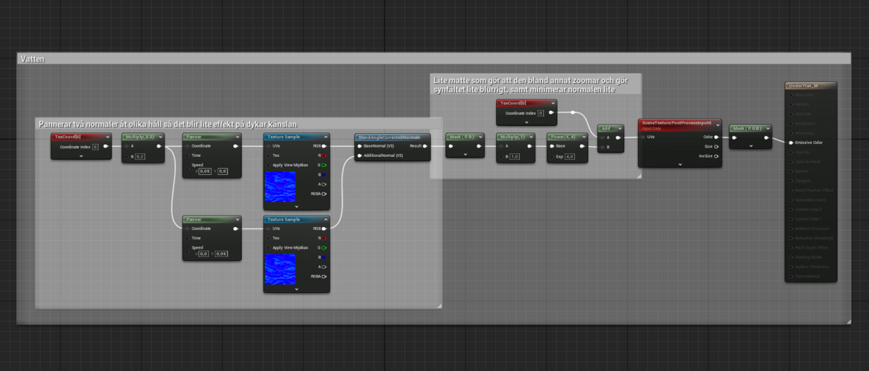Click the upper Panner Speed X value field
Viewport: 869px width, 371px height.
point(205,171)
